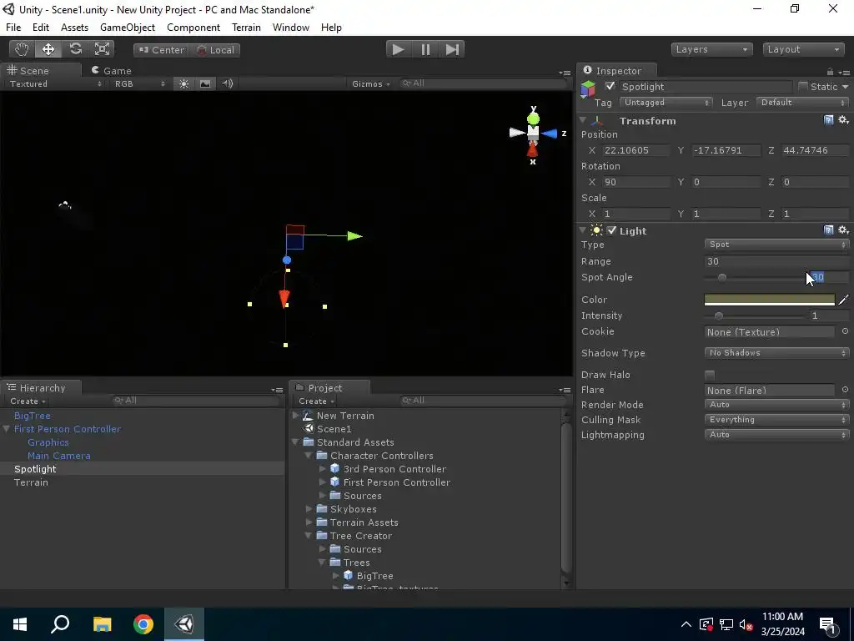Select the Scale tool
The image size is (854, 641).
click(x=102, y=49)
